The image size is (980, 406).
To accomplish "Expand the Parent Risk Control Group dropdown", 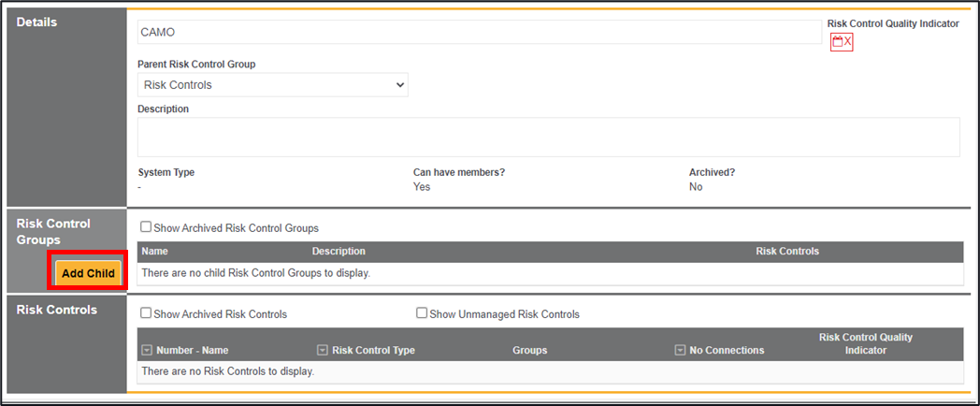I will coord(272,85).
